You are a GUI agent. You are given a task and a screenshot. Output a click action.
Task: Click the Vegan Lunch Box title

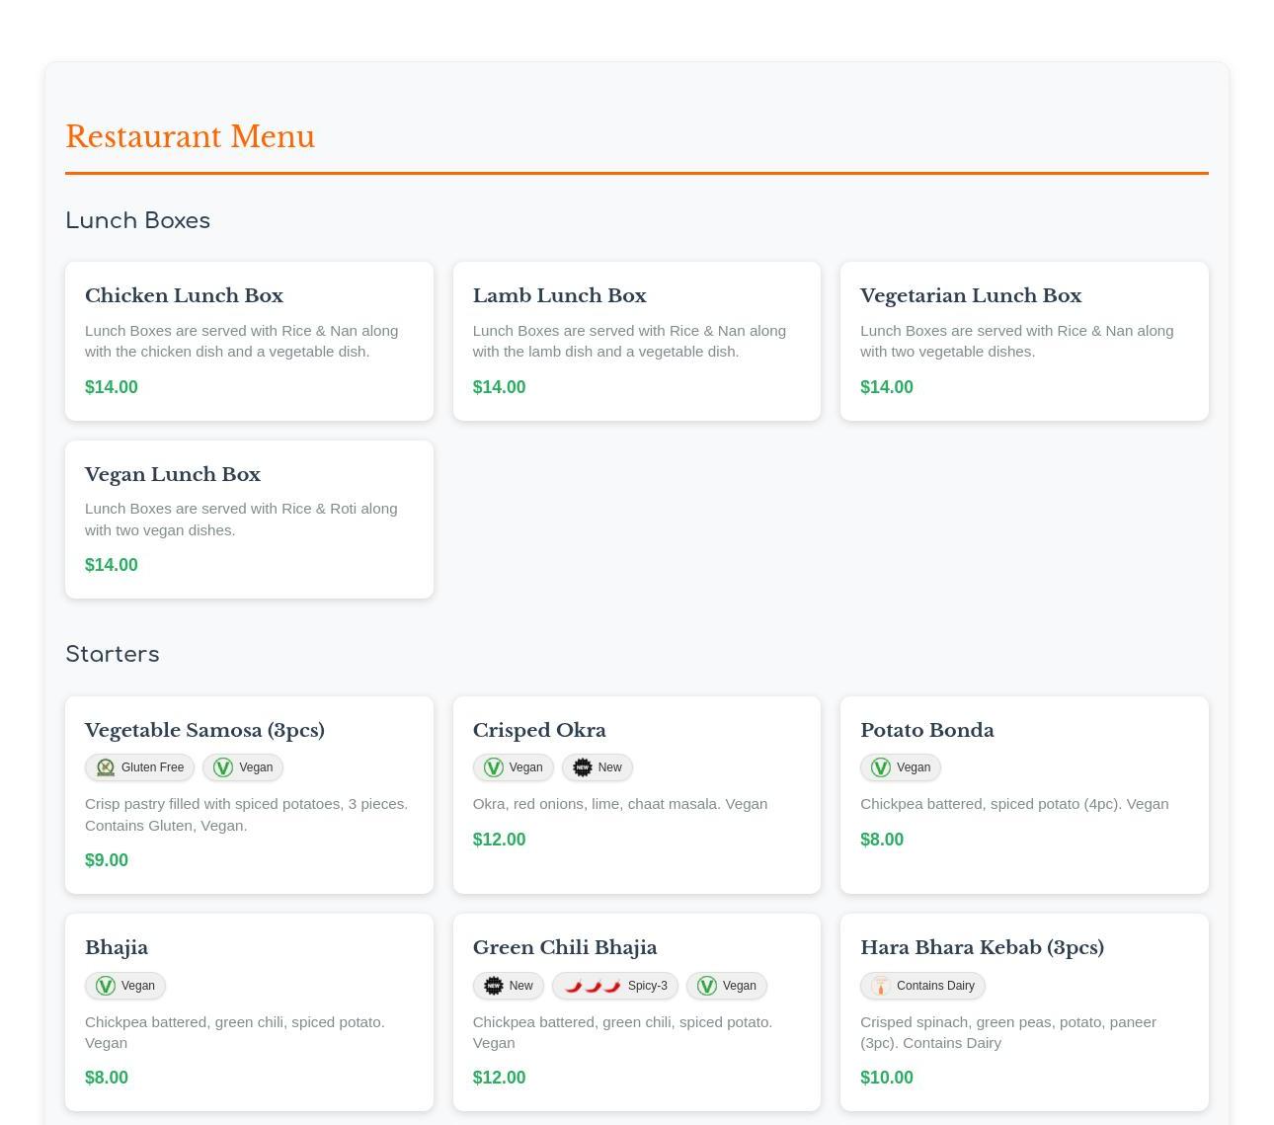[173, 474]
